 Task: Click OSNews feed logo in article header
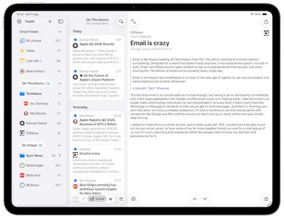coord(266,33)
